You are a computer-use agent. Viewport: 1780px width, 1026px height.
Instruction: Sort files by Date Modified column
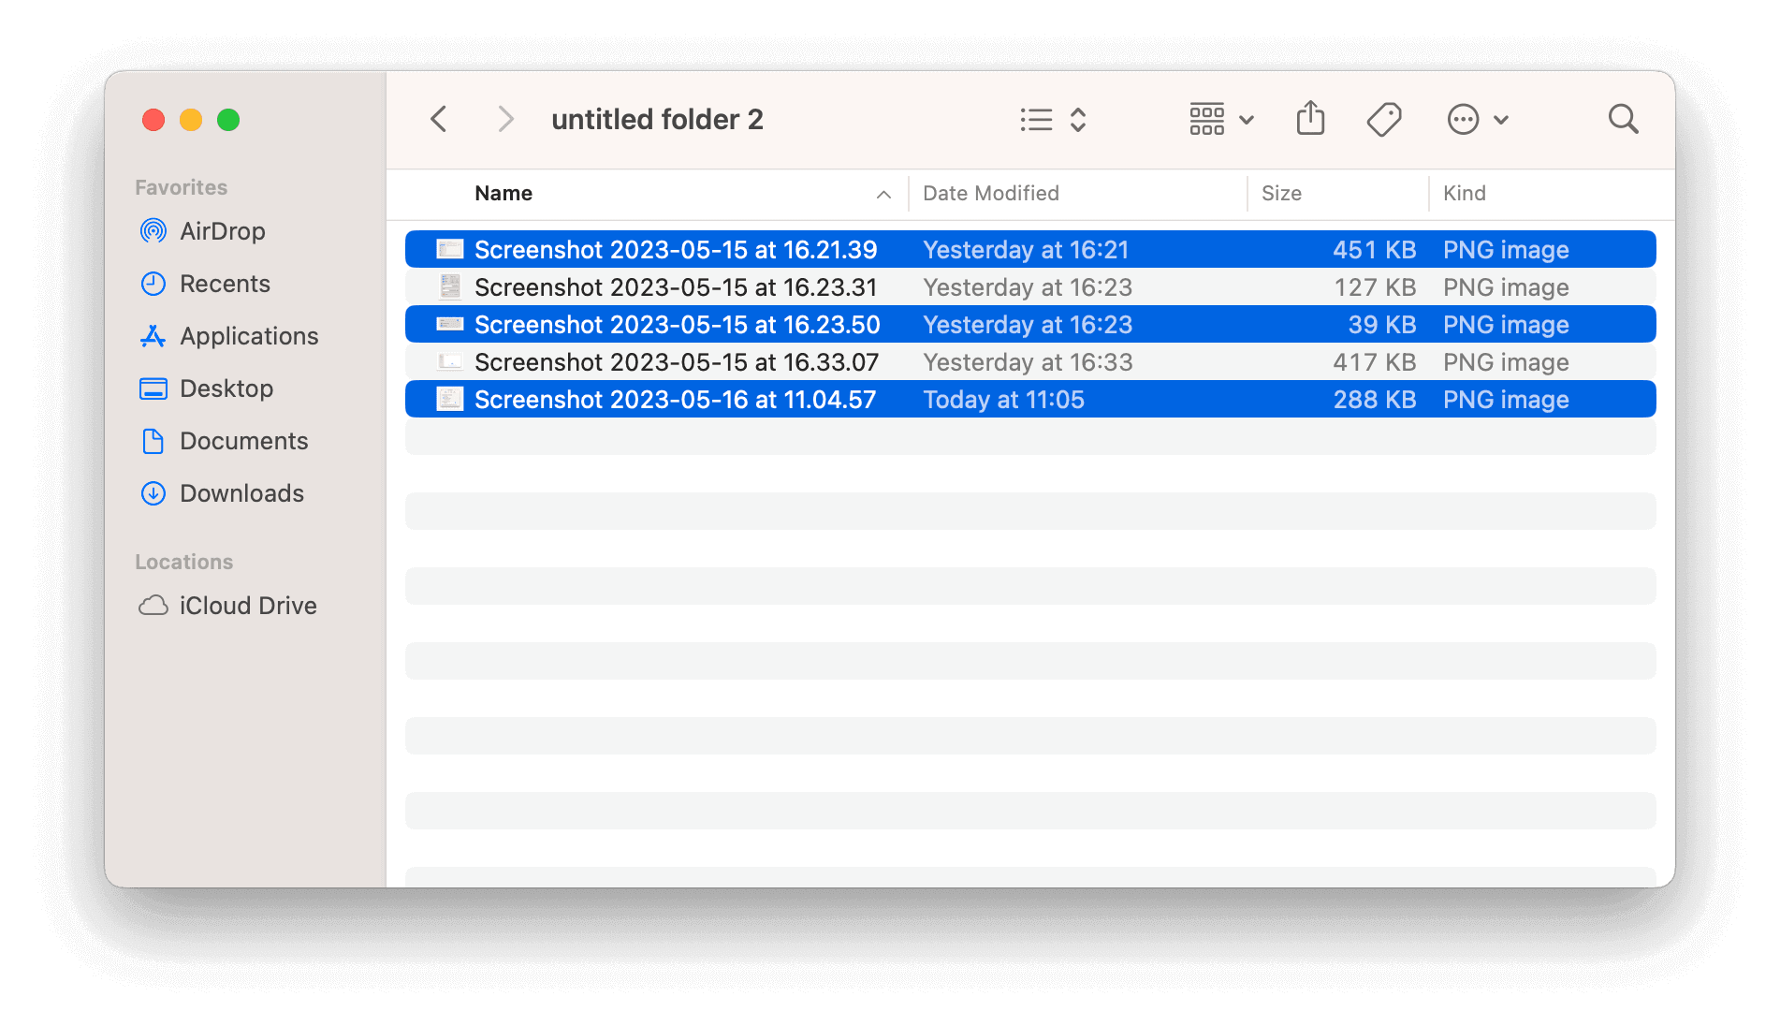point(990,193)
